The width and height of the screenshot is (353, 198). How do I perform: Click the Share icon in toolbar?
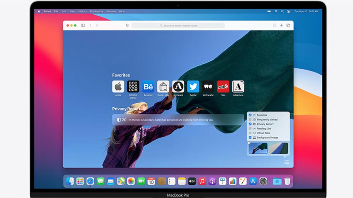pyautogui.click(x=275, y=26)
